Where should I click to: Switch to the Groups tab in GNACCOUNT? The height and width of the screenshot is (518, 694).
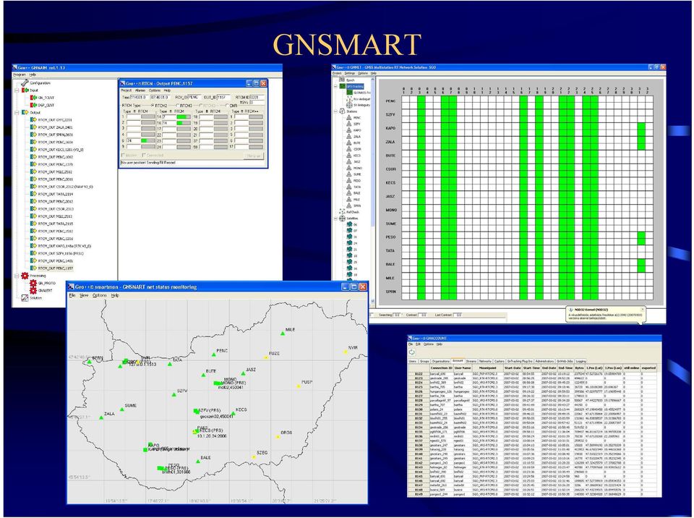coord(424,361)
